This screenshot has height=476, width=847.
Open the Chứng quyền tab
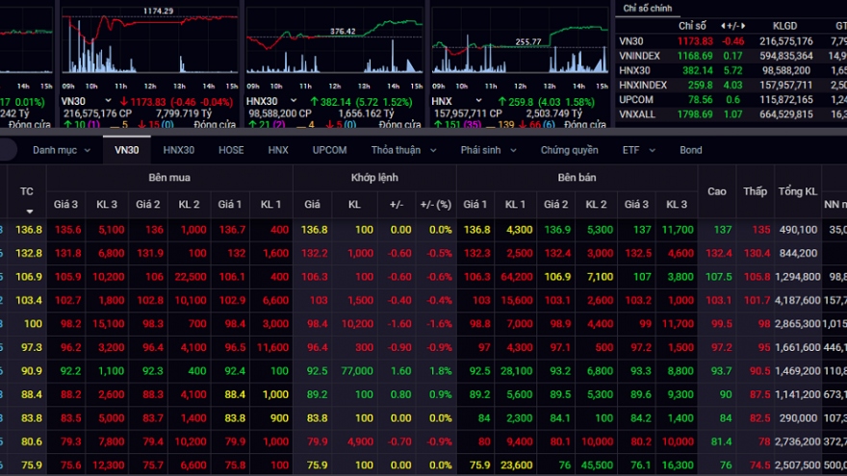(x=570, y=150)
